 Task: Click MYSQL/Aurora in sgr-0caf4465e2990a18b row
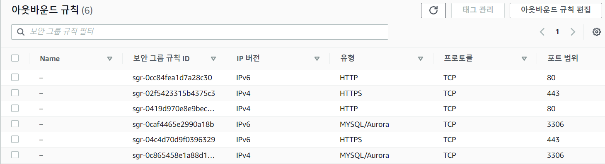point(364,124)
